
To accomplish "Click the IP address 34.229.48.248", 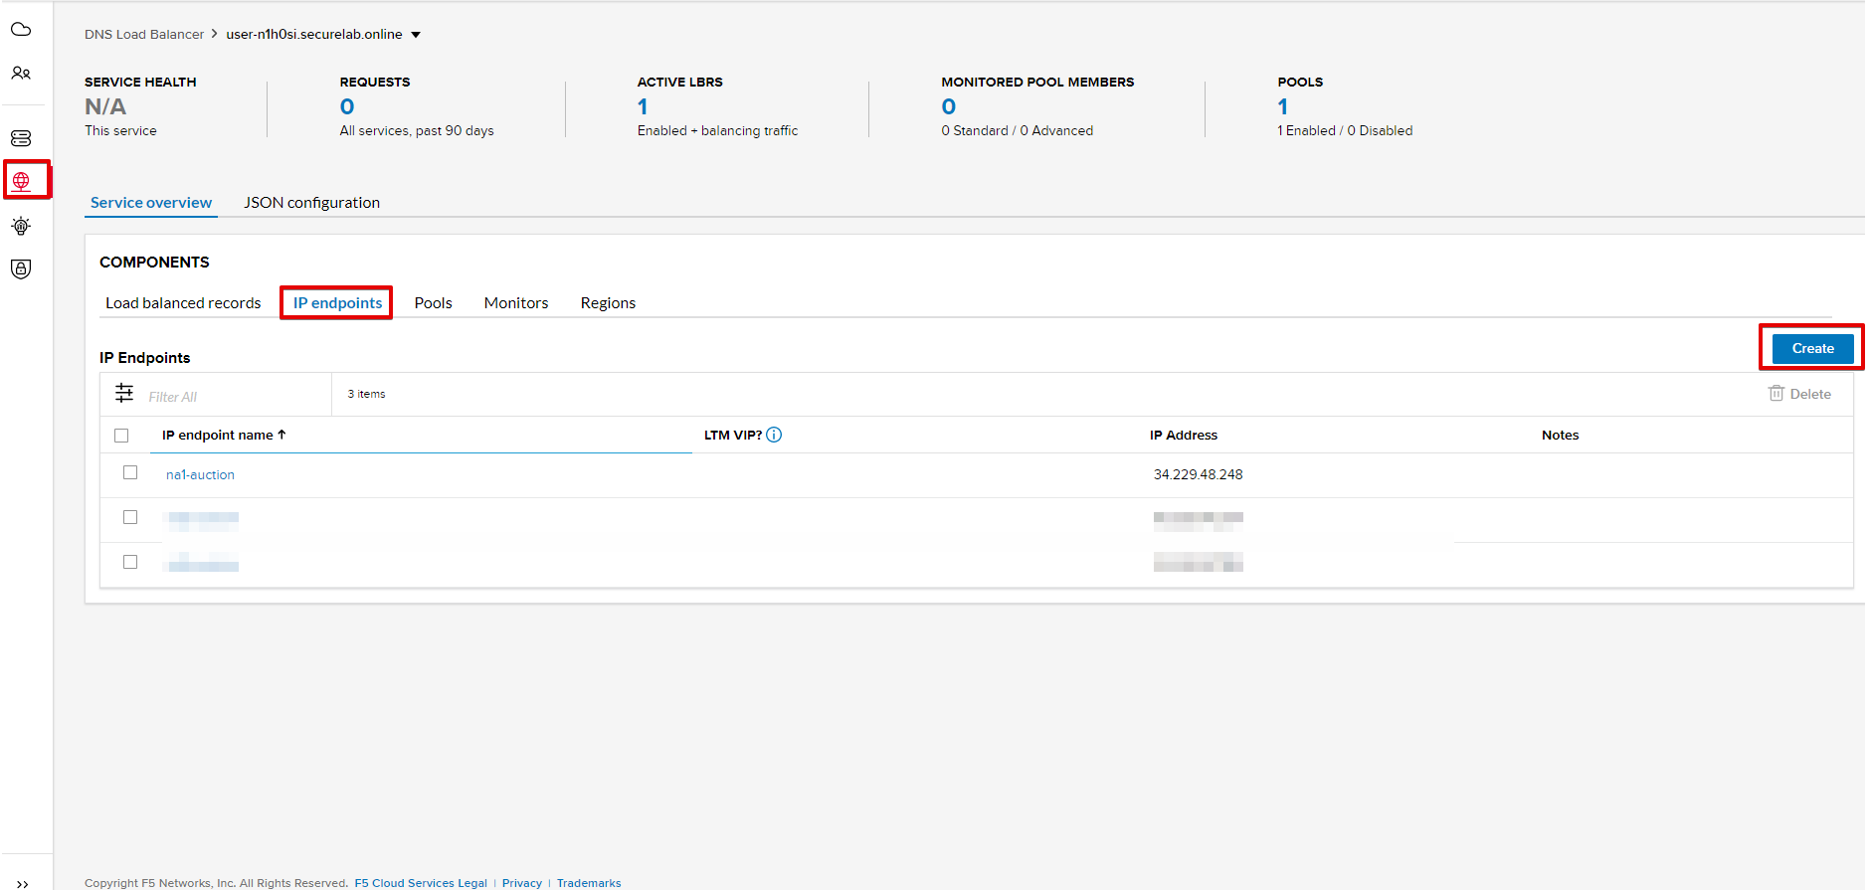I will pyautogui.click(x=1199, y=475).
